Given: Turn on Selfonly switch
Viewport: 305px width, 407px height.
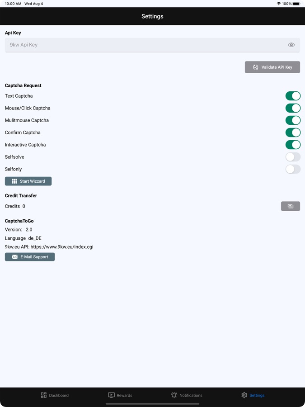Looking at the screenshot, I should click(293, 169).
